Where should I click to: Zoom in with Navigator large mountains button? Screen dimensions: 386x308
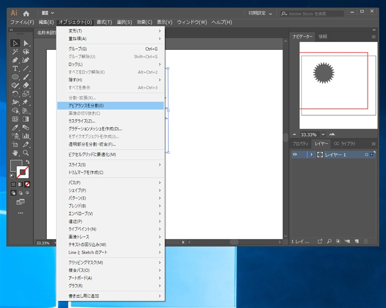(x=332, y=134)
